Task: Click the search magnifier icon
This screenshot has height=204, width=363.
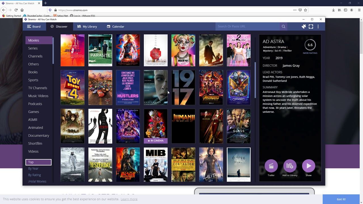Action: (283, 26)
